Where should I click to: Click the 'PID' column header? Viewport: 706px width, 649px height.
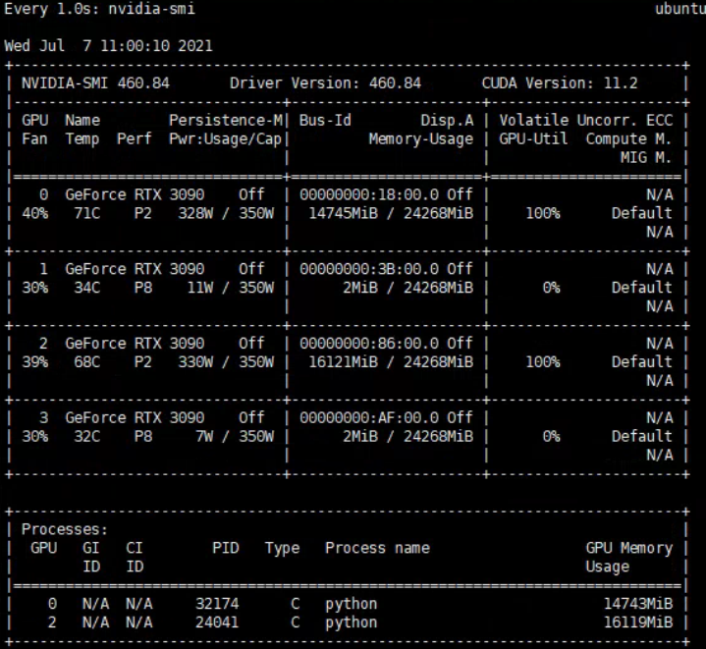coord(226,548)
